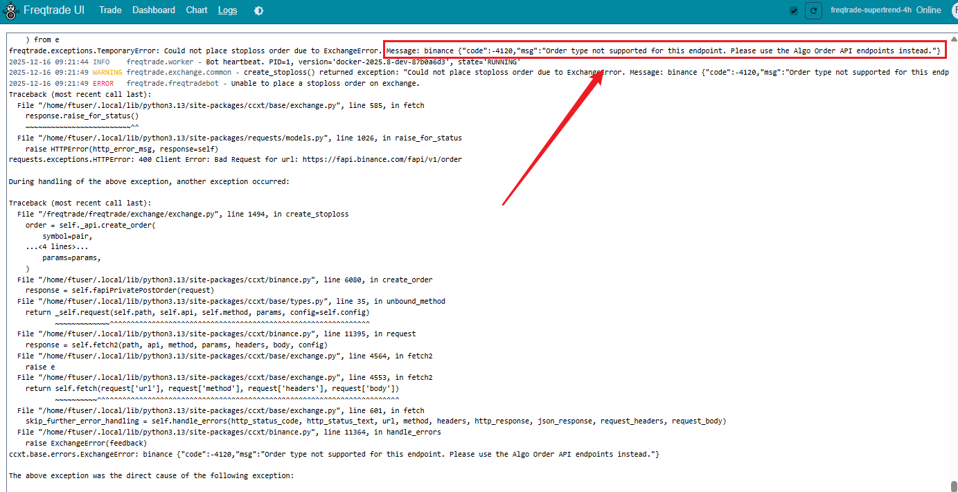This screenshot has width=958, height=492.
Task: Open the user avatar menu
Action: pos(954,10)
